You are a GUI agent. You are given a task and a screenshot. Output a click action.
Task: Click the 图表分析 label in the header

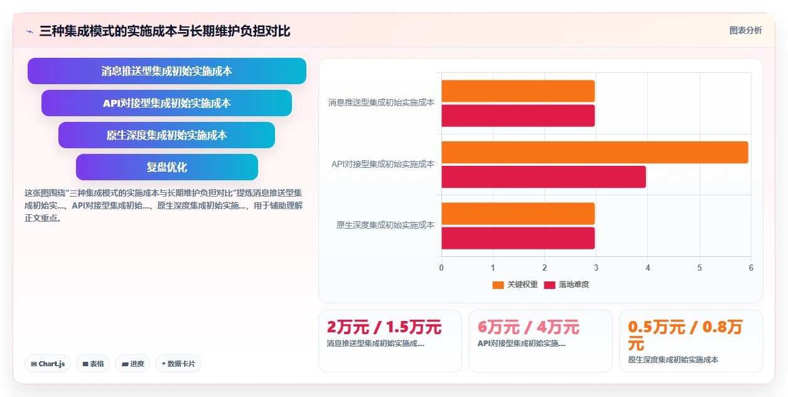click(745, 30)
